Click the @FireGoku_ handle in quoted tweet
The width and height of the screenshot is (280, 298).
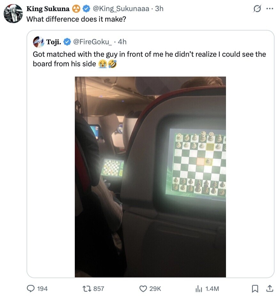pyautogui.click(x=92, y=41)
